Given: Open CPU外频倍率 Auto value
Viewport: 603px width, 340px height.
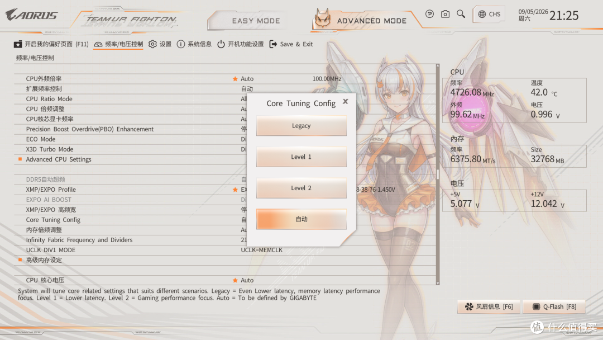Looking at the screenshot, I should [x=247, y=78].
